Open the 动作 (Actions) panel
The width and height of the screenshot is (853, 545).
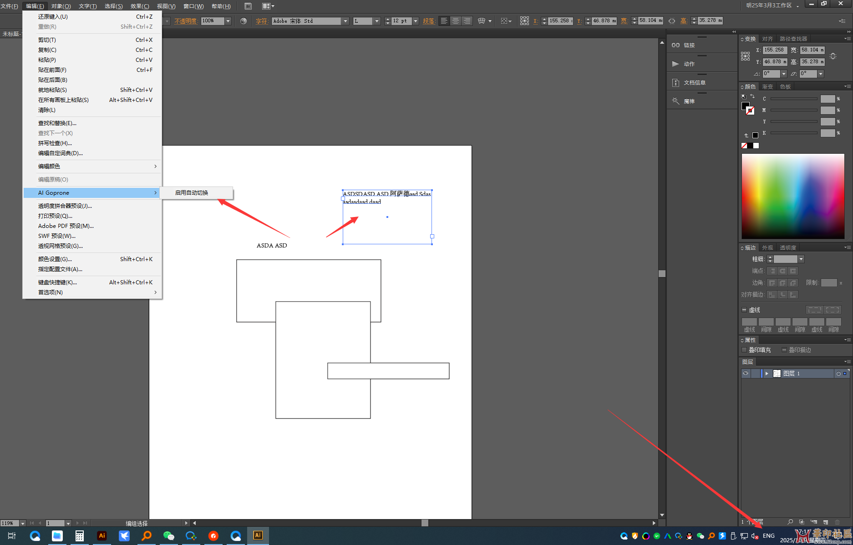click(x=689, y=64)
